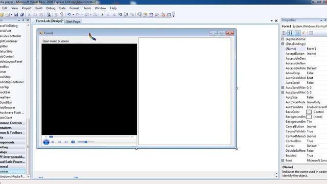The width and height of the screenshot is (327, 184).
Task: Click the Save All toolbar icon
Action: pos(21,15)
